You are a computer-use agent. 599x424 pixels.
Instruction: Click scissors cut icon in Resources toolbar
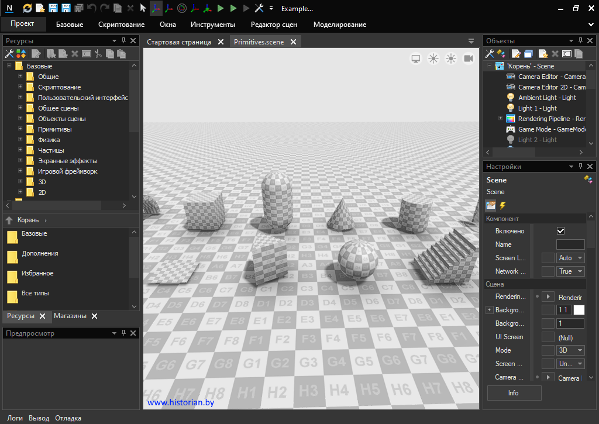98,54
